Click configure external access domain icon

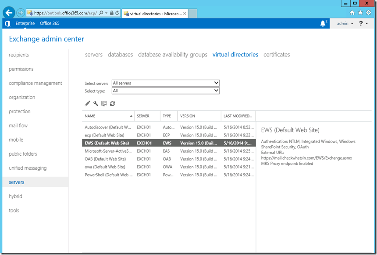coord(104,103)
